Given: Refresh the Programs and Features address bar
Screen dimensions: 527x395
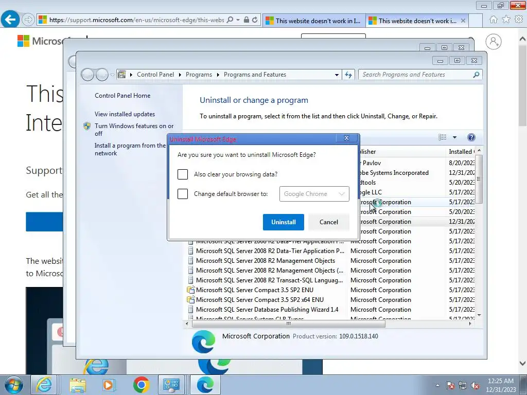Looking at the screenshot, I should [x=348, y=75].
